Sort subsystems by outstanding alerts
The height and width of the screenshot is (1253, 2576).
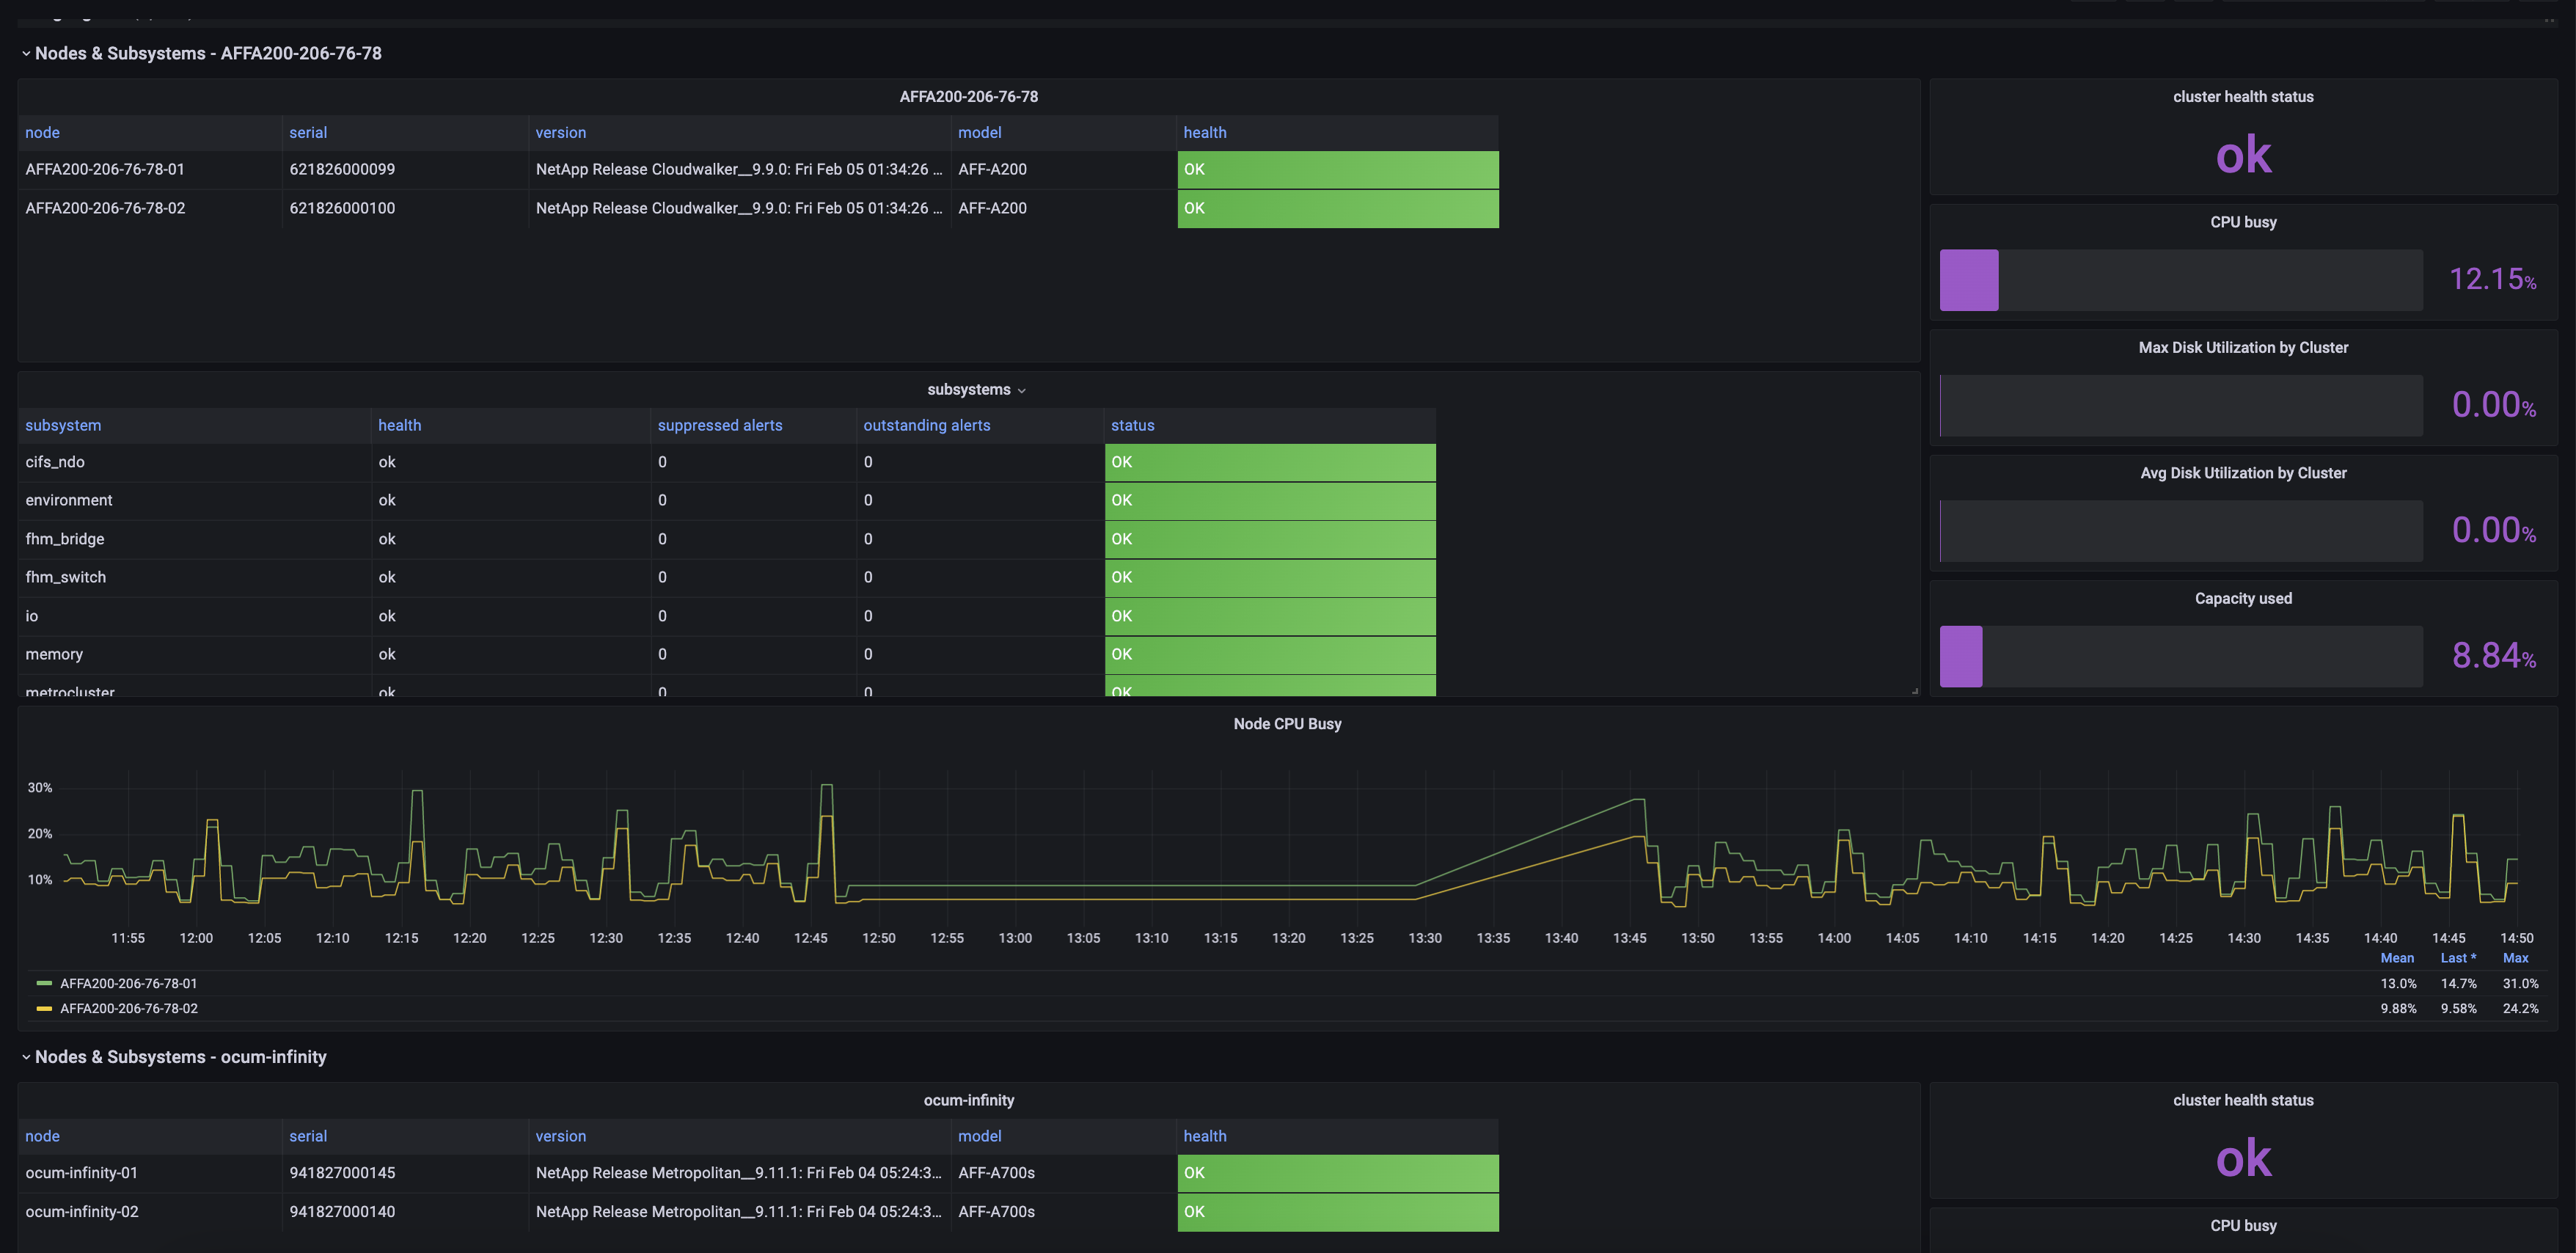click(926, 425)
